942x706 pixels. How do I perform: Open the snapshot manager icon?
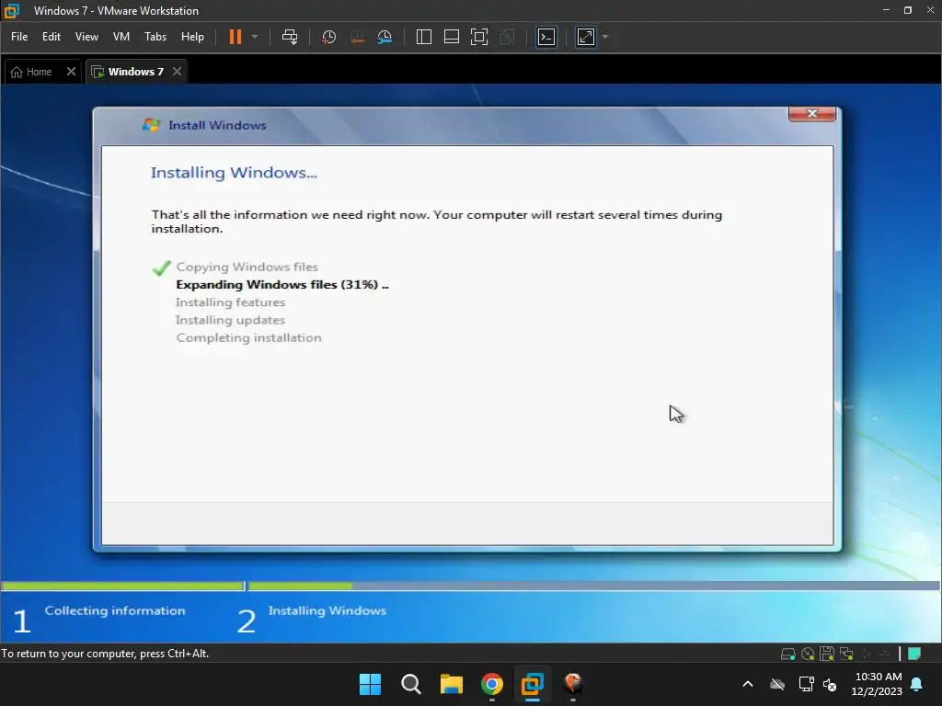pos(385,37)
